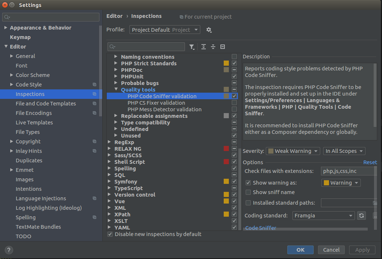Click the yellow severity swatch for Symfony

(226, 182)
